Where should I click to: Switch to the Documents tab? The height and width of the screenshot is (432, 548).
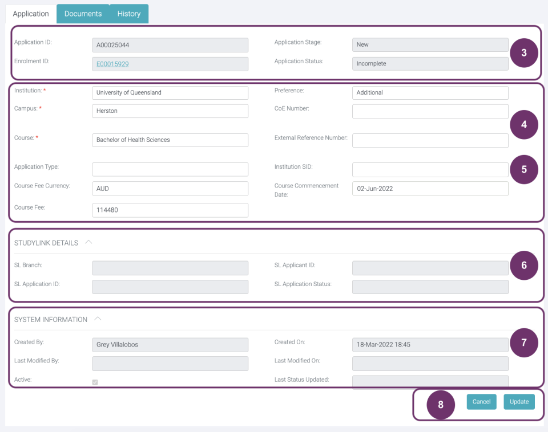click(83, 13)
